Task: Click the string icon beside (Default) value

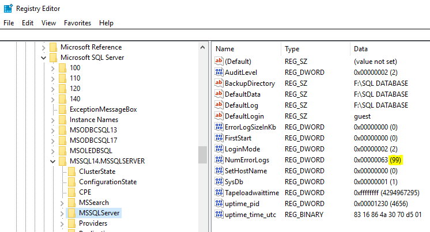Action: (x=219, y=61)
